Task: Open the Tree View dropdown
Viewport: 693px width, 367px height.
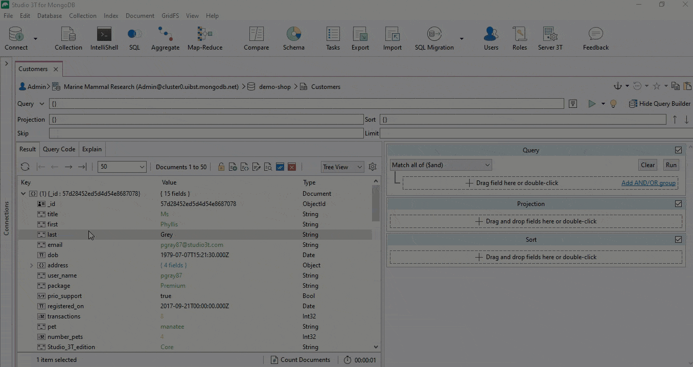Action: coord(342,167)
